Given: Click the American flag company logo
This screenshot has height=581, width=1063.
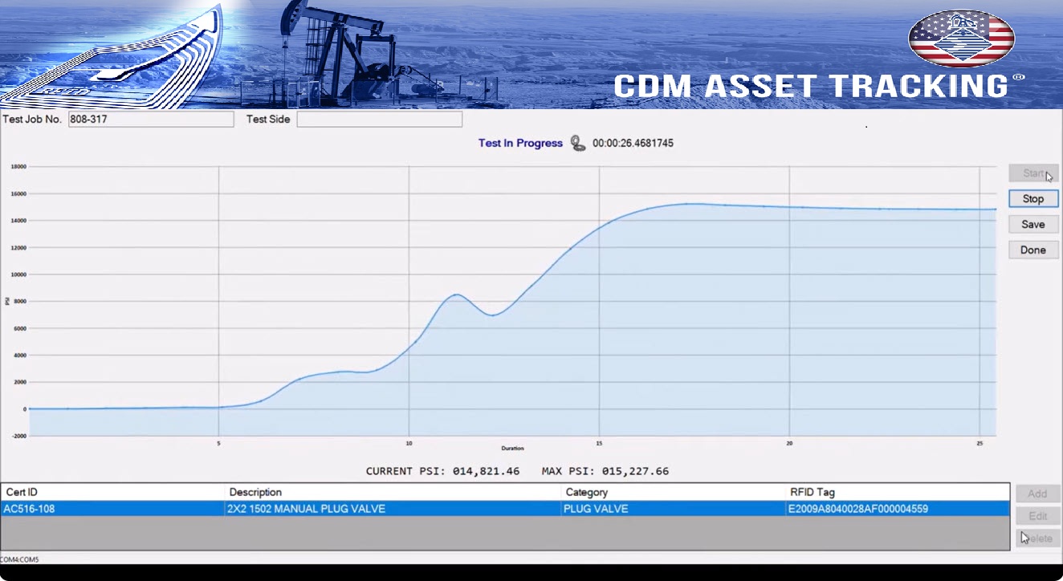Looking at the screenshot, I should [961, 39].
